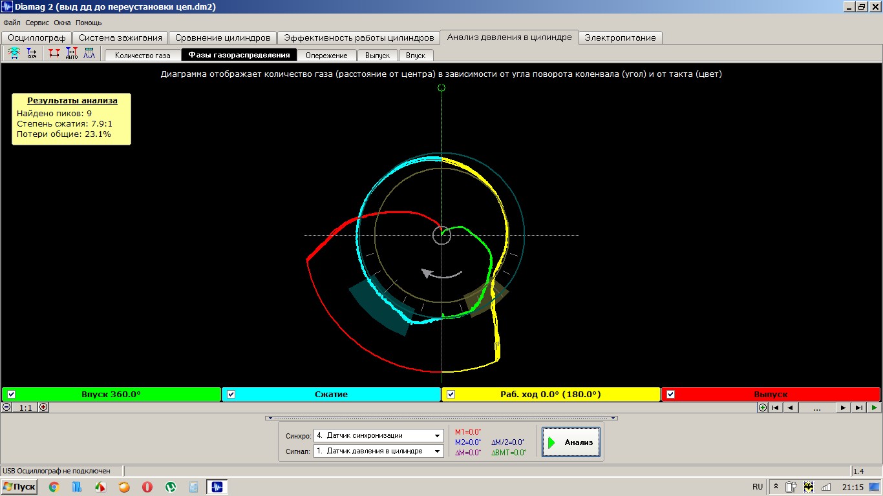Open the blue file manager taskbar icon
The image size is (883, 496).
pyautogui.click(x=76, y=487)
